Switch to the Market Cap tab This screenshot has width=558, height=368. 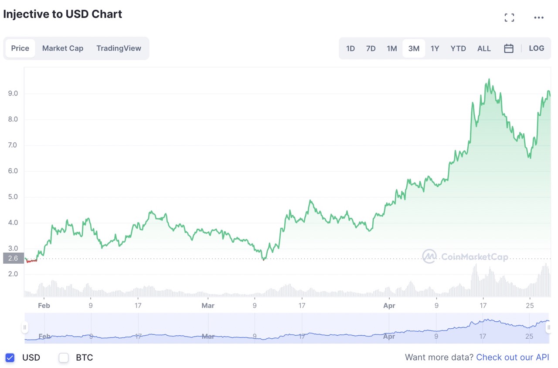tap(63, 48)
